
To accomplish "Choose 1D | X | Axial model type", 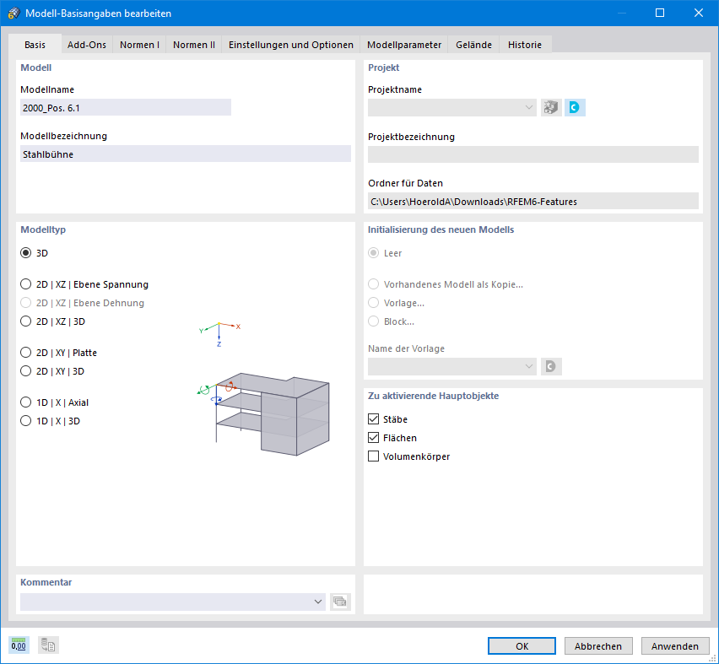I will (25, 402).
